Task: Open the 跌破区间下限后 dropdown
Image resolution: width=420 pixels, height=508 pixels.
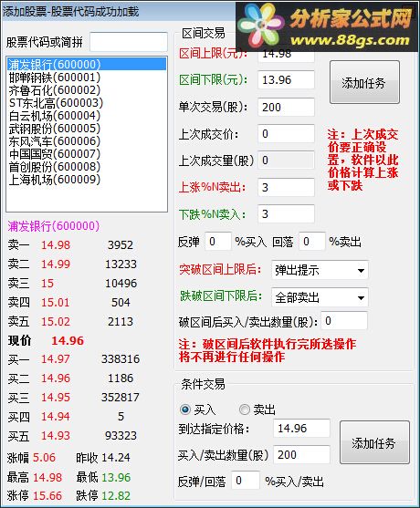Action: tap(320, 297)
